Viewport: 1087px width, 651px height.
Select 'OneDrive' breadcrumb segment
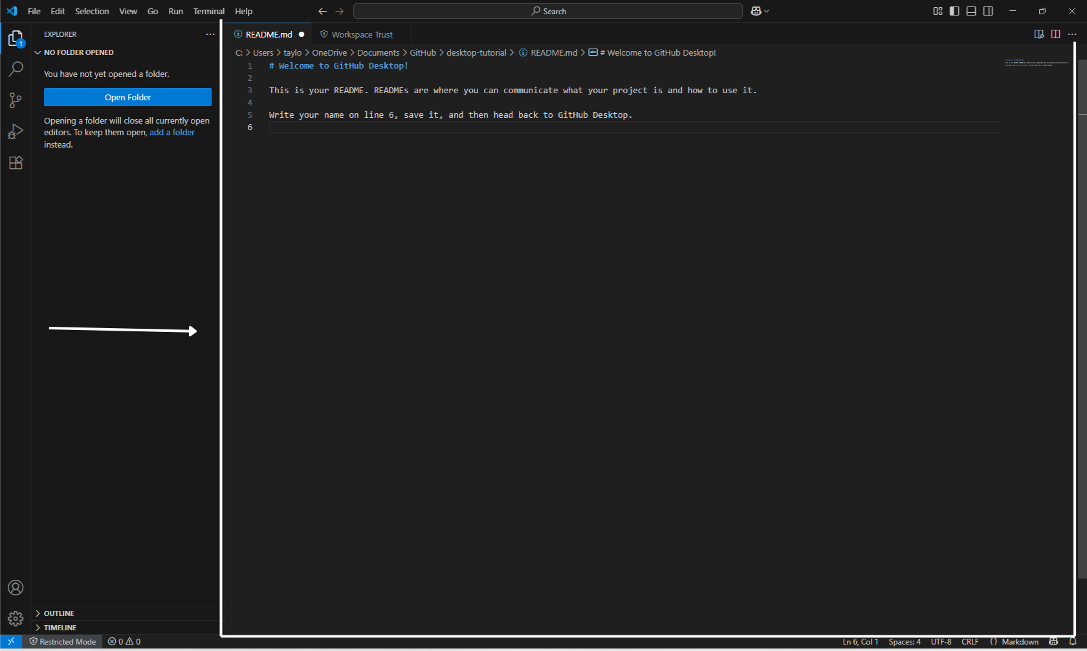(329, 53)
